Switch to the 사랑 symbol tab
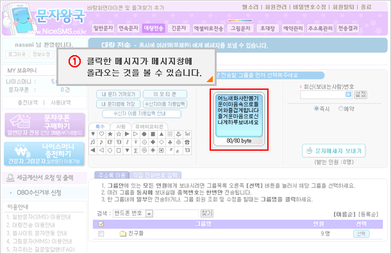This screenshot has width=391, height=254. [121, 126]
